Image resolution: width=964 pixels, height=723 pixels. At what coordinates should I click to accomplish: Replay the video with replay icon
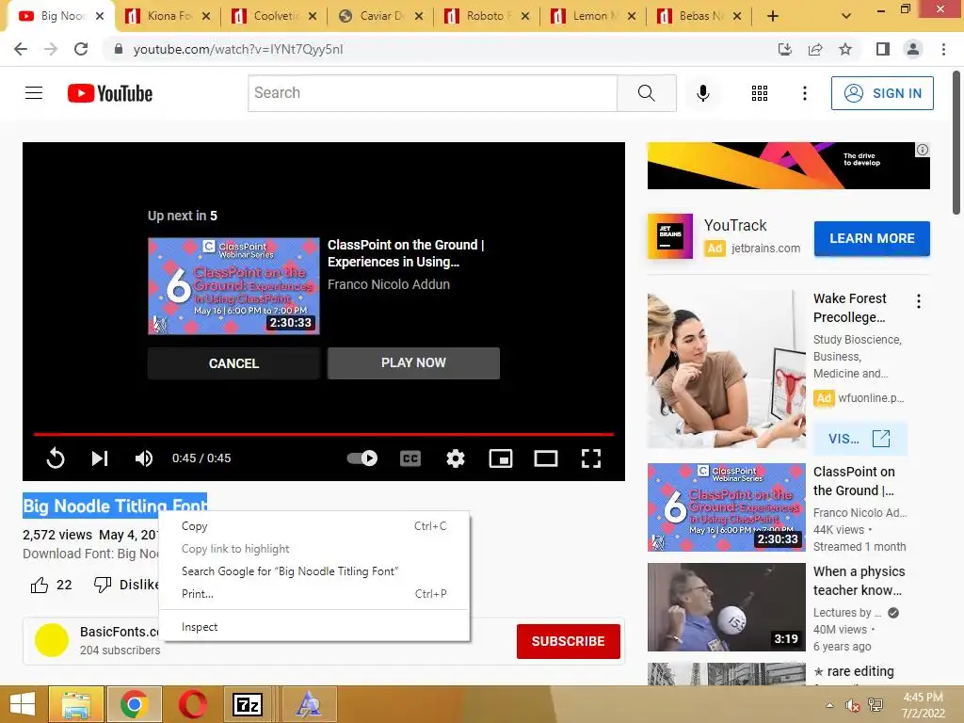click(x=56, y=458)
